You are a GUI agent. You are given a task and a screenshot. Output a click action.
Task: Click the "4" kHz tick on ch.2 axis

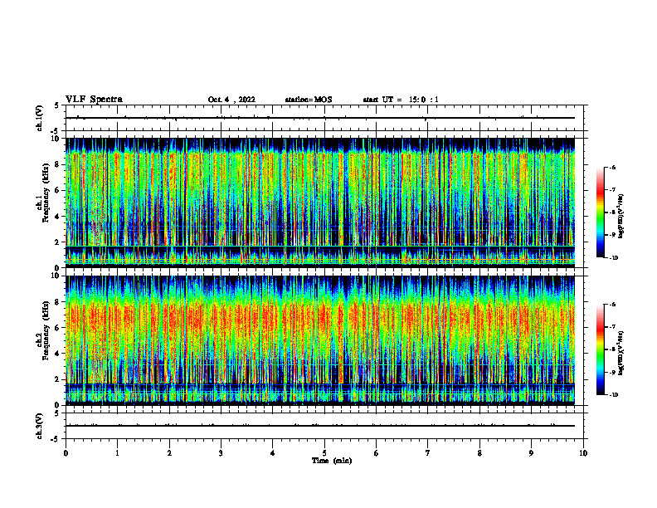58,354
